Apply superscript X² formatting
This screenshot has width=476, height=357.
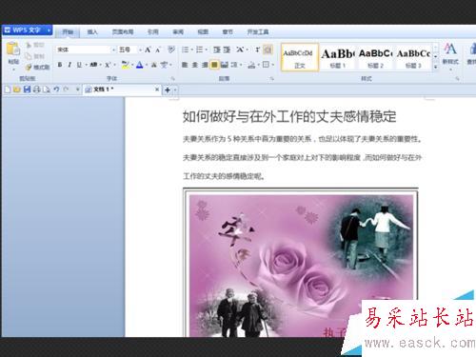108,65
